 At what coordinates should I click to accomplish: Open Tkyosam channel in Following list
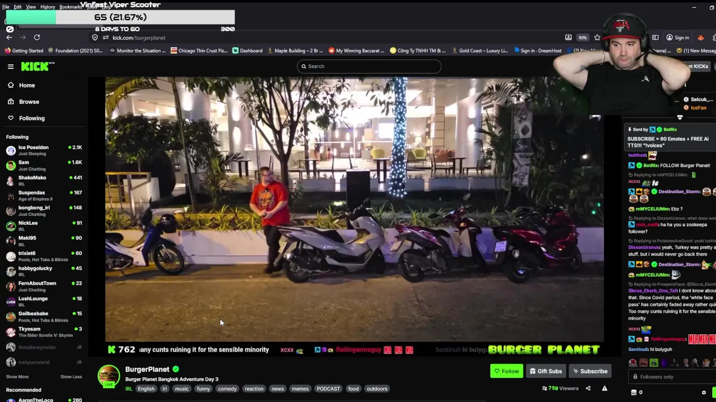point(44,332)
